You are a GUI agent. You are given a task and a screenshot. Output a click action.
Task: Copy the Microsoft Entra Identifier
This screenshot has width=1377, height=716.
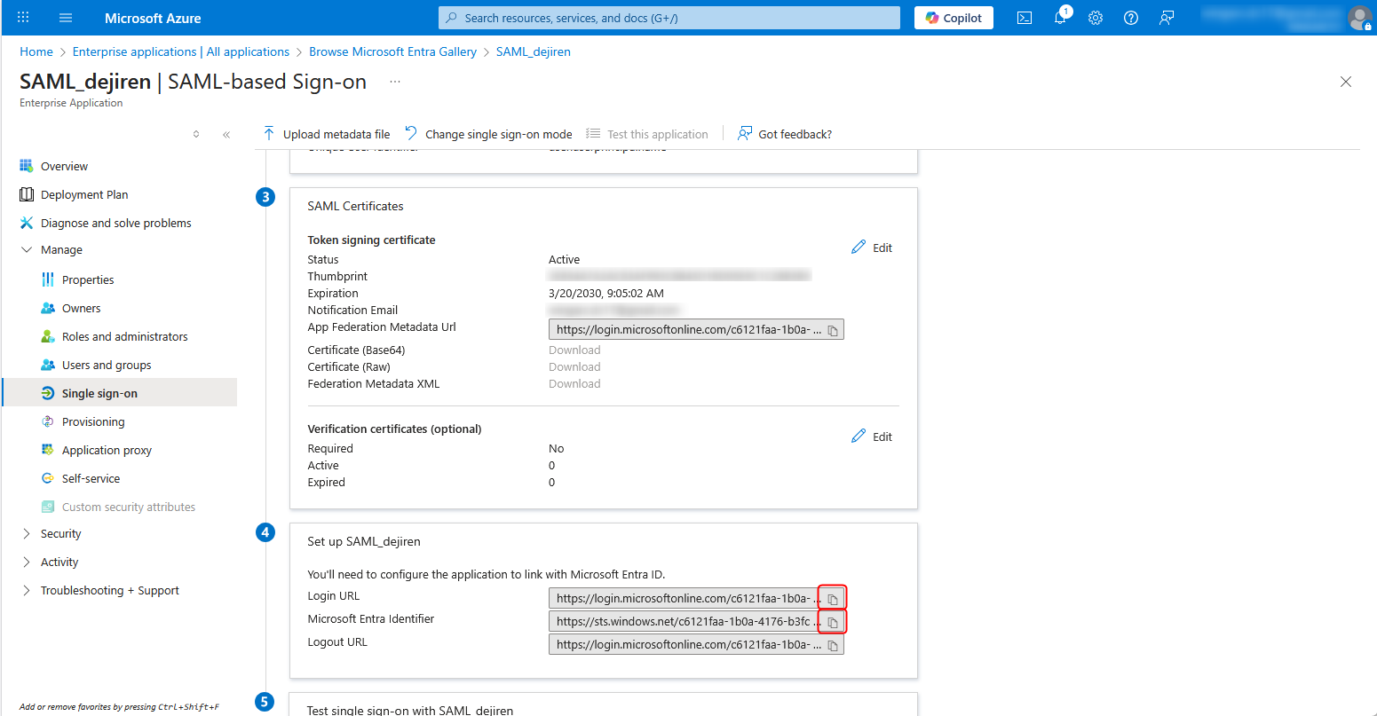tap(833, 622)
